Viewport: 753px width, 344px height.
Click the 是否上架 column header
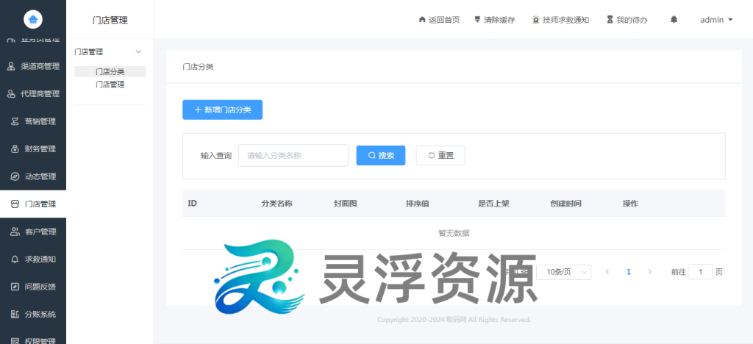pyautogui.click(x=493, y=204)
